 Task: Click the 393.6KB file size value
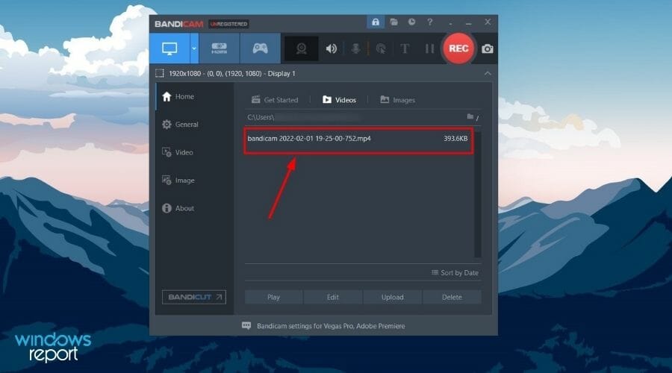(x=455, y=138)
